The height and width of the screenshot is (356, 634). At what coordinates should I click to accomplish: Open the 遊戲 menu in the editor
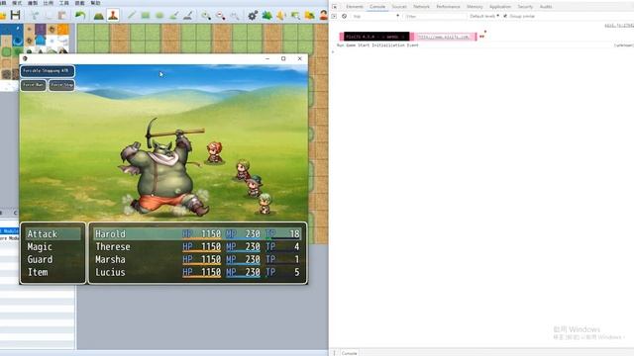pos(79,3)
